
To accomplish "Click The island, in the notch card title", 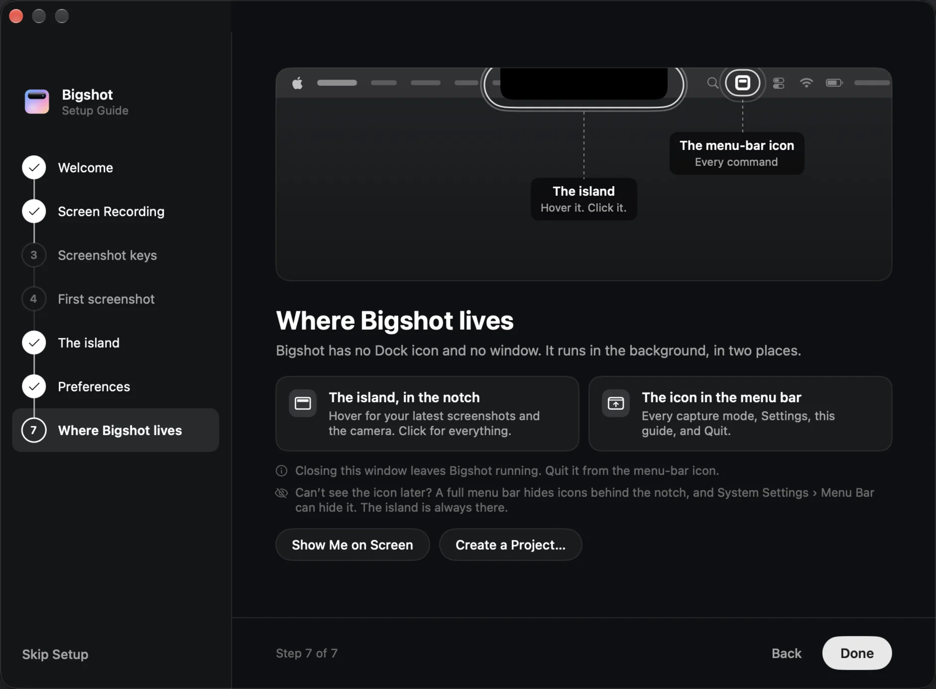I will (x=404, y=398).
